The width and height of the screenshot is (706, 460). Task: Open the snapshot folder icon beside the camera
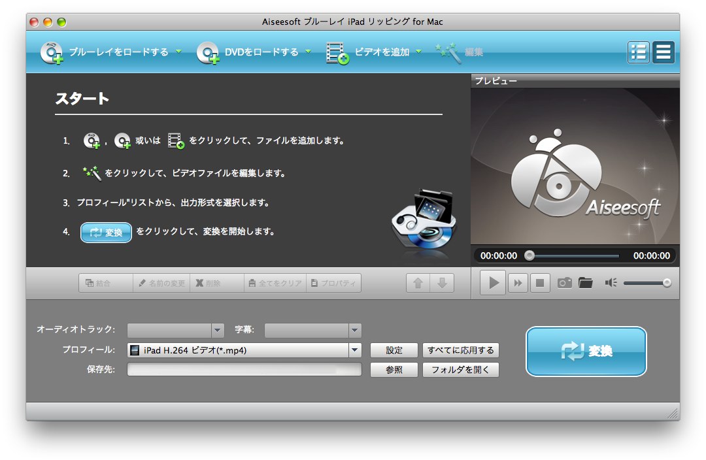pos(586,282)
